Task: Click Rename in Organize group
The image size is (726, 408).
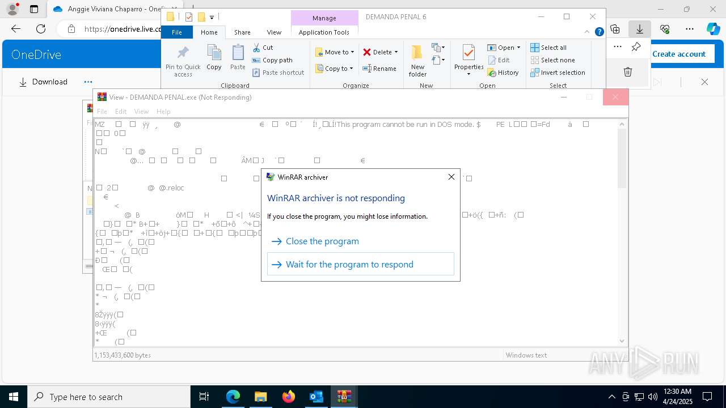Action: (x=379, y=69)
